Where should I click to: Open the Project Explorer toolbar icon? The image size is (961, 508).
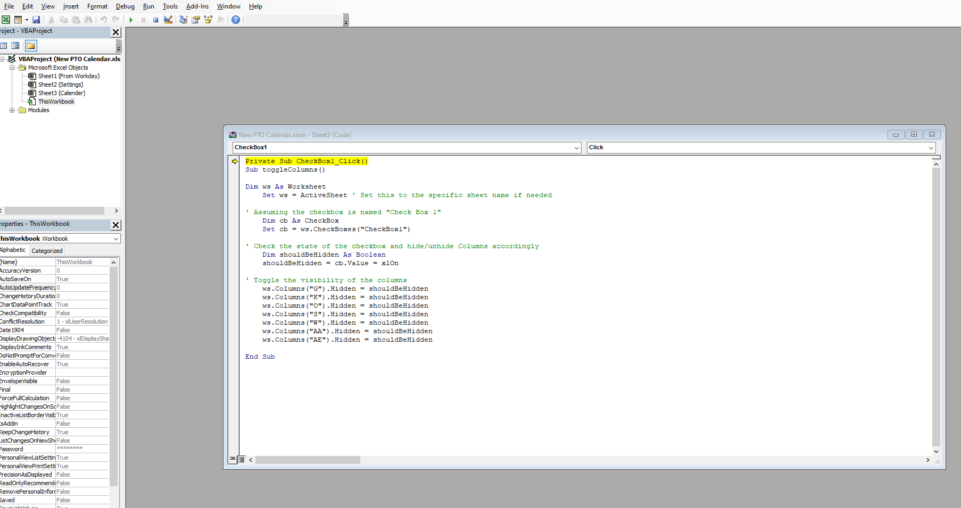[x=184, y=20]
